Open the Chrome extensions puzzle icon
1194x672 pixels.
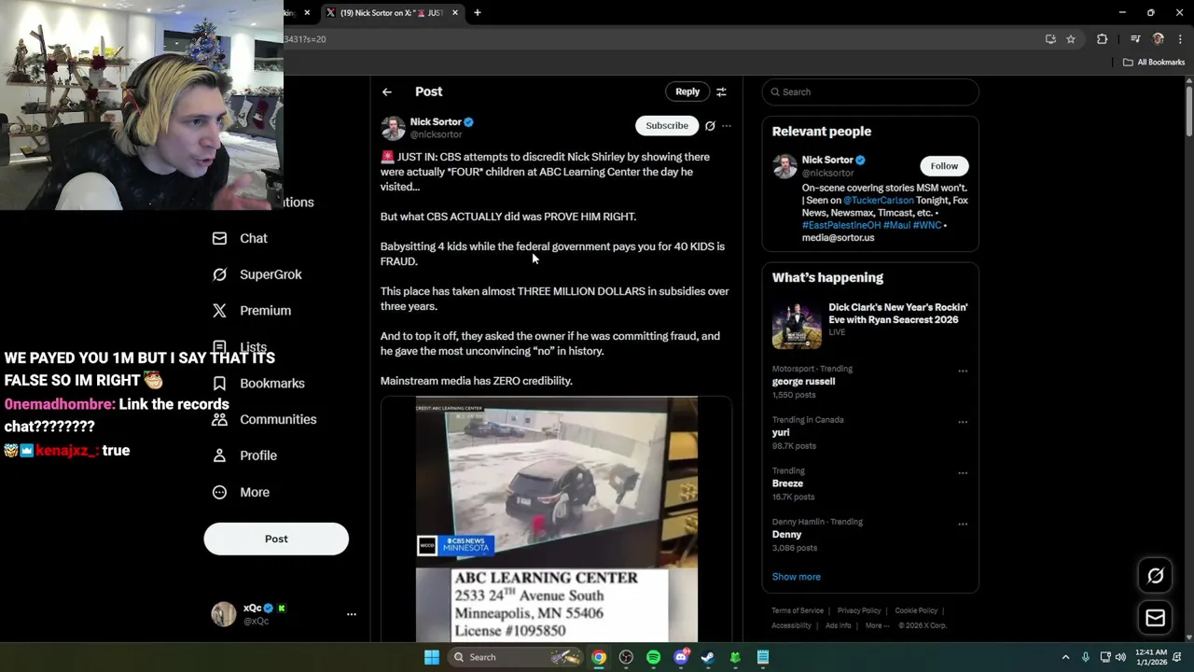click(x=1103, y=39)
